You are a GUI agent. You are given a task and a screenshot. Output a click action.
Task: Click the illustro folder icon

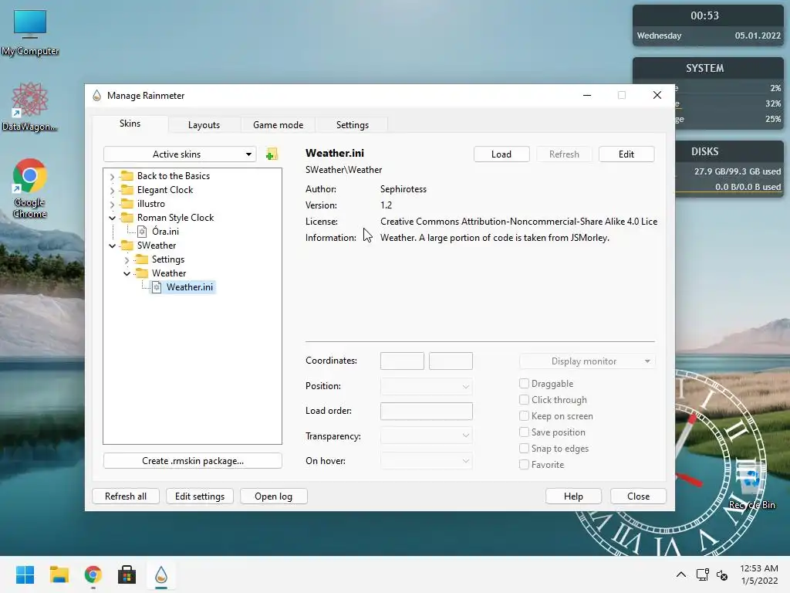(127, 204)
